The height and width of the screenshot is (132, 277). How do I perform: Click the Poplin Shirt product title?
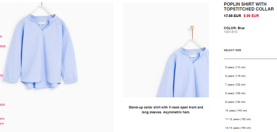249,6
